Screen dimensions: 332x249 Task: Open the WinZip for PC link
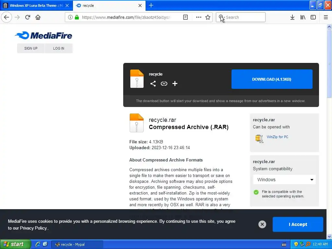coord(278,137)
